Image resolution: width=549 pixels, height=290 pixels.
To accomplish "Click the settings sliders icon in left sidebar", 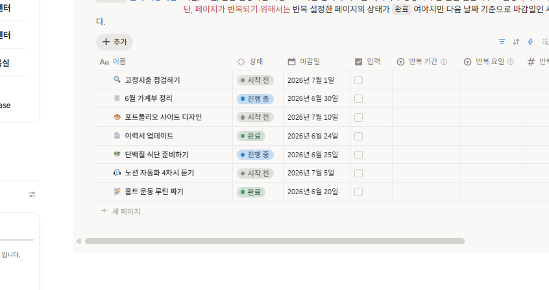I will coord(32,194).
